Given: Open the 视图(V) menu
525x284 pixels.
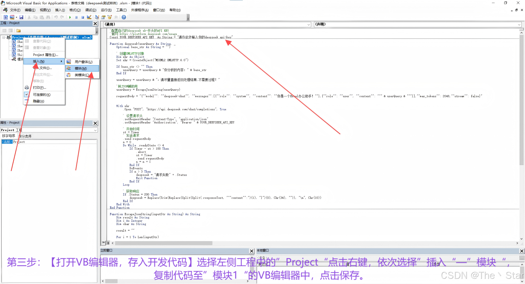Looking at the screenshot, I should coord(45,10).
